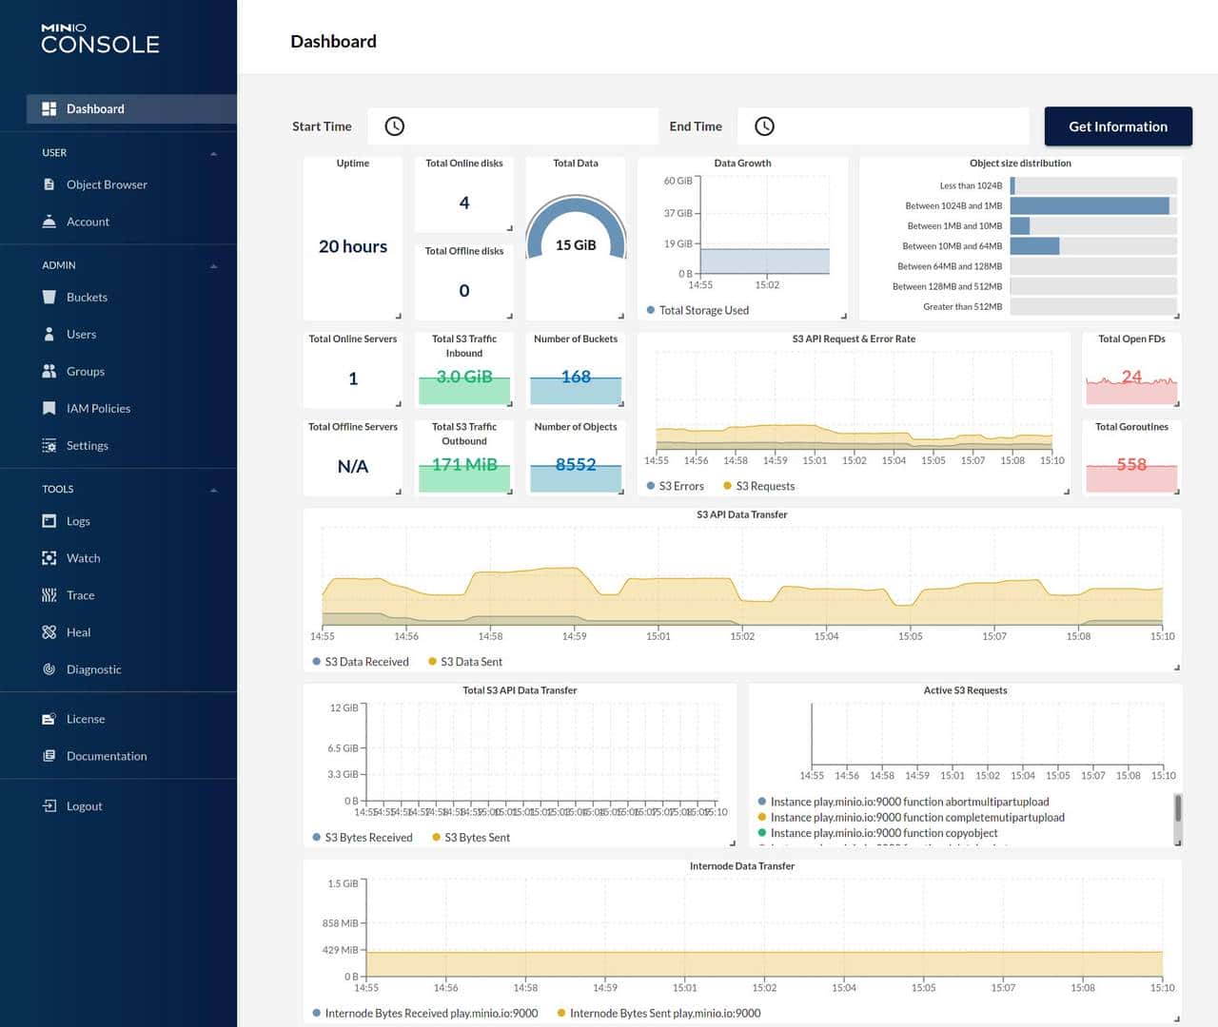The height and width of the screenshot is (1027, 1218).
Task: Click the Watch icon in sidebar
Action: pos(49,558)
